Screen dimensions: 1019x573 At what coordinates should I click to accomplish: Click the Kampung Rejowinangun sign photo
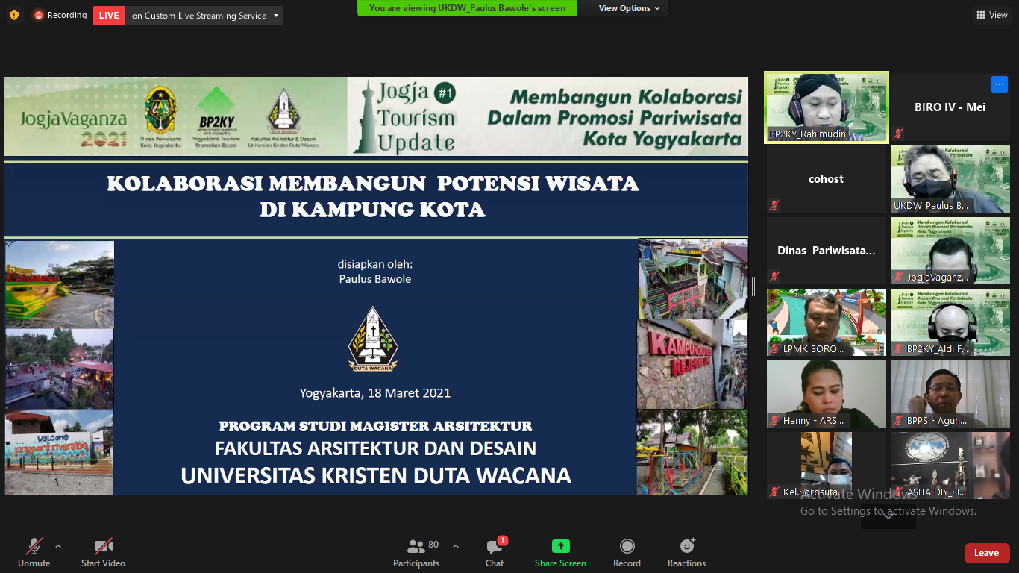click(x=692, y=363)
